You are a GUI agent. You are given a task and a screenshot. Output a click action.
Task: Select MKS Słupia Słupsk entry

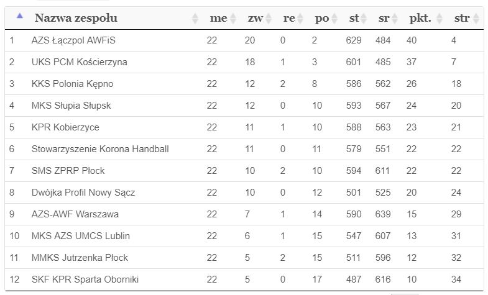[x=244, y=106]
